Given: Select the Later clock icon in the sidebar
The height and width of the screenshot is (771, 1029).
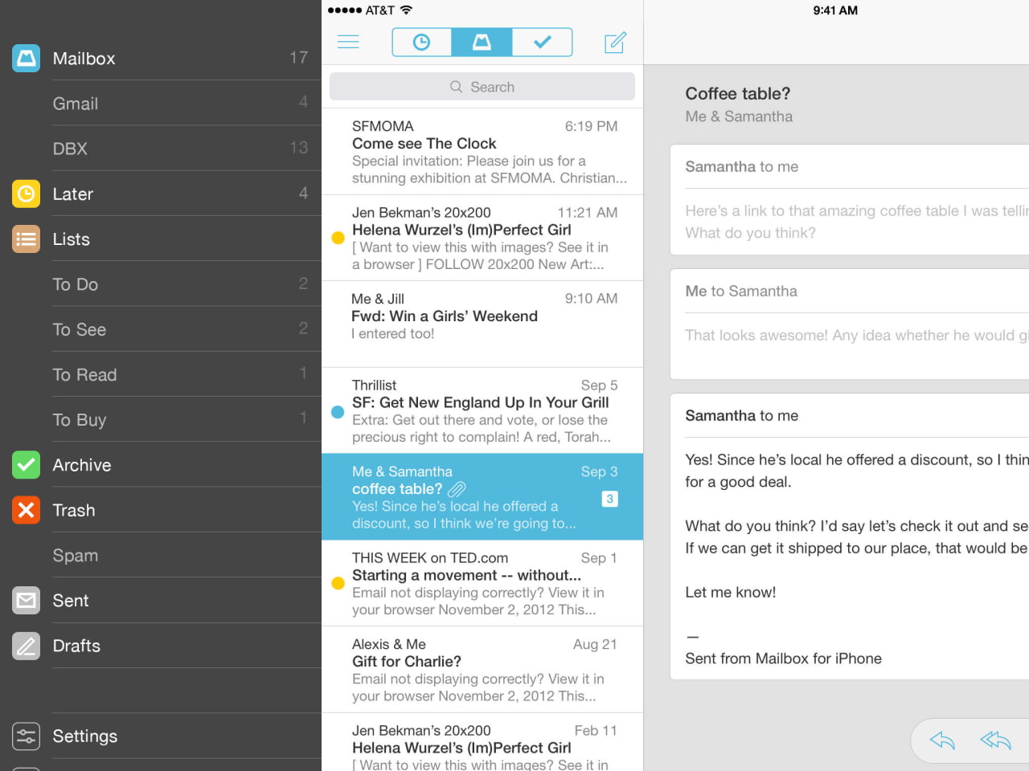Looking at the screenshot, I should (25, 194).
